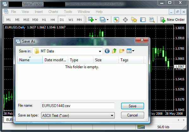Expand the Views menu arrow

133,51
